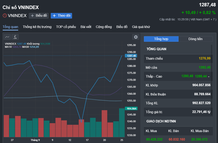Click Khối lượng 904,06M legend
This screenshot has height=143, width=218.
(x=38, y=44)
